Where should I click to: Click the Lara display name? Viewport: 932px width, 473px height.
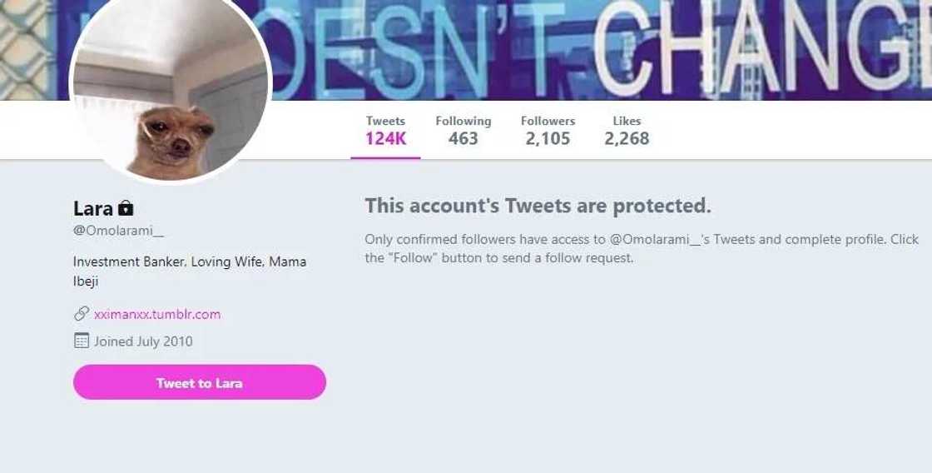(x=92, y=208)
